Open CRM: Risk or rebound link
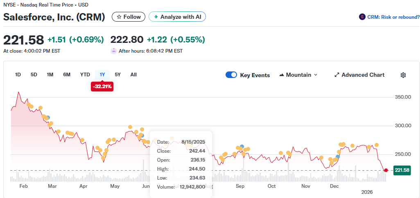This screenshot has width=420, height=198. [x=393, y=17]
